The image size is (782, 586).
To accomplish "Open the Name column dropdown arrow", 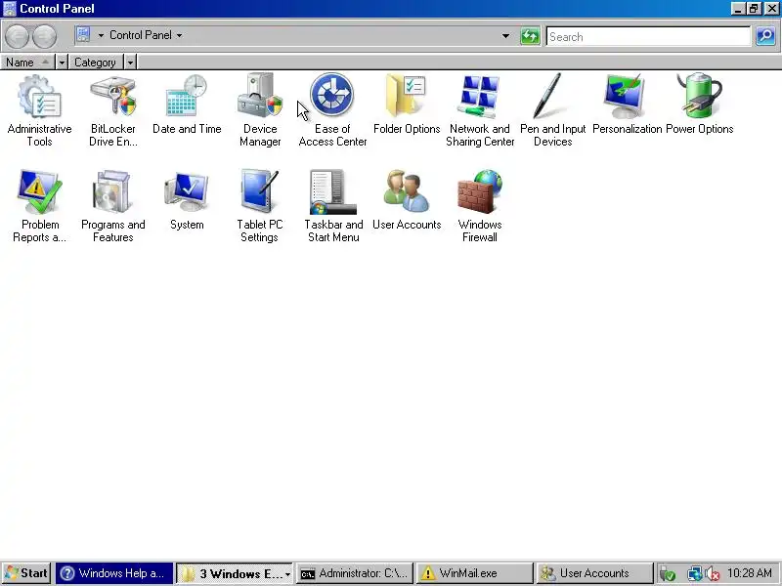I will (62, 63).
